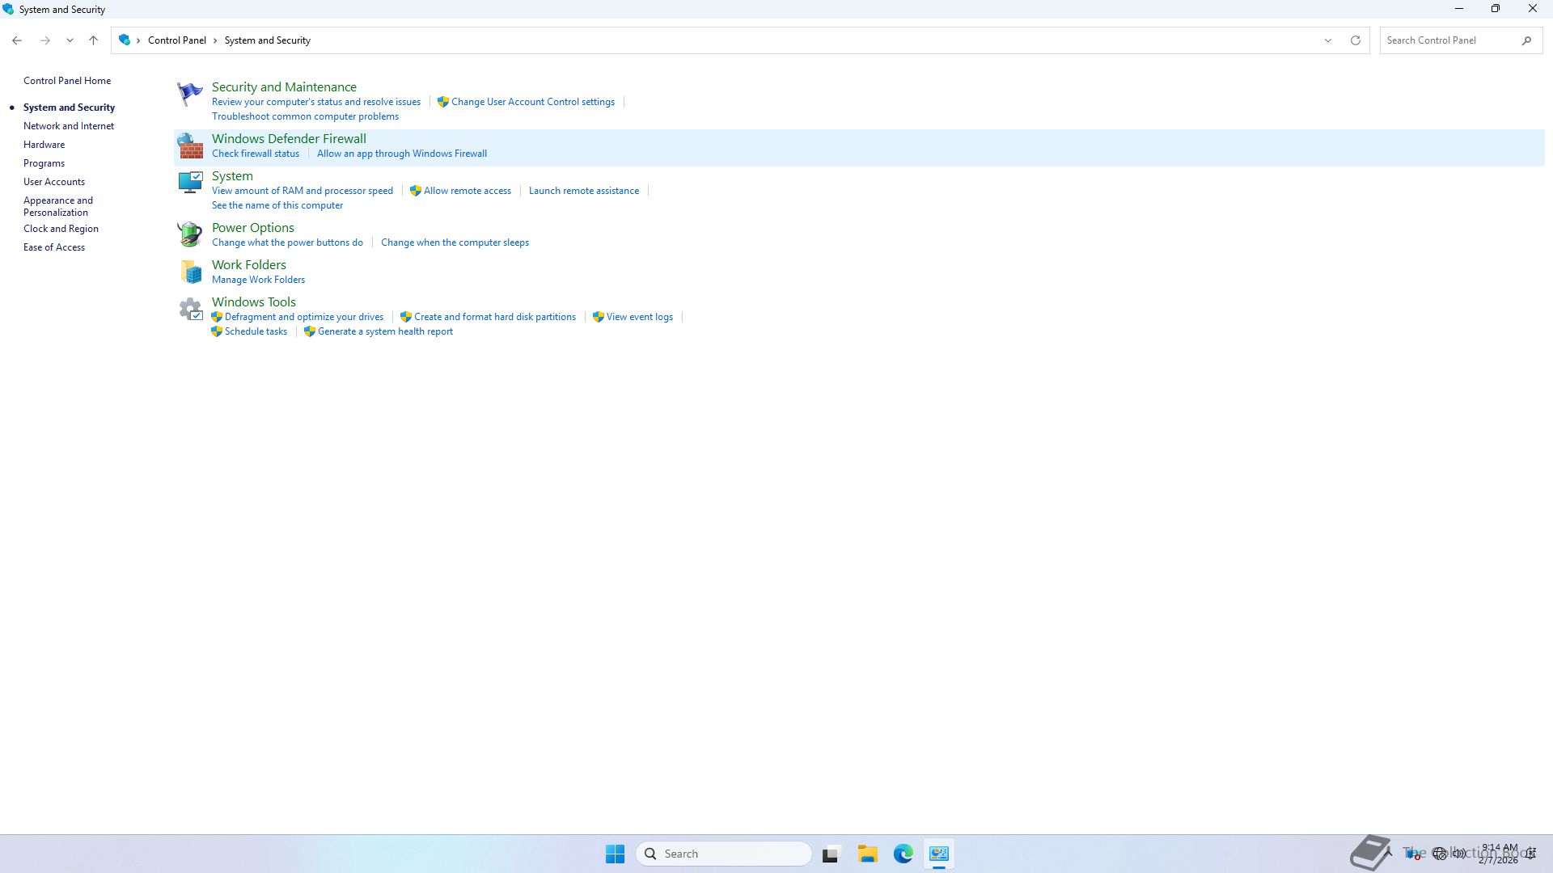The height and width of the screenshot is (873, 1553).
Task: Open Change when the computer sleeps
Action: coord(455,242)
